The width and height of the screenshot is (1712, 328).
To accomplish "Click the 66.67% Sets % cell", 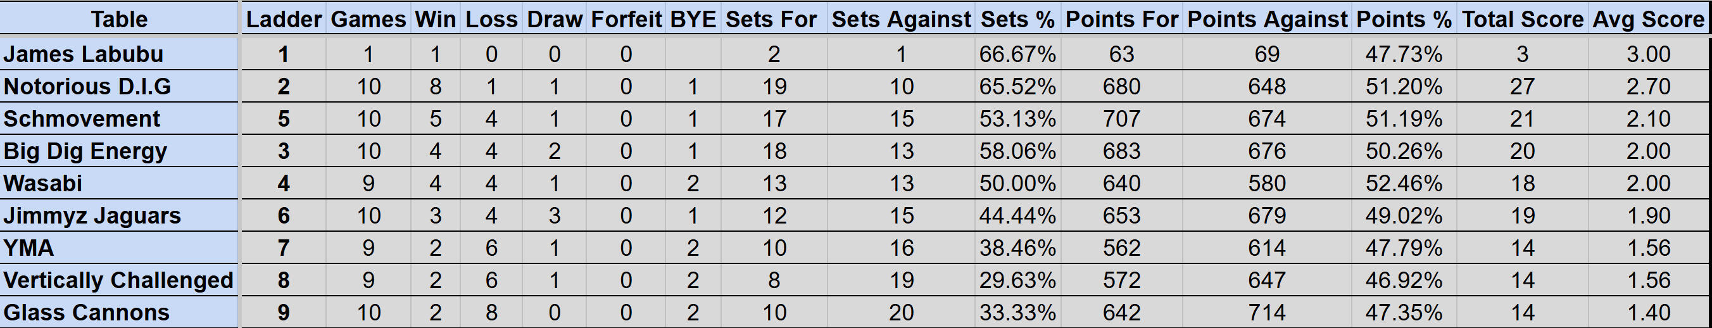I will (x=1017, y=54).
